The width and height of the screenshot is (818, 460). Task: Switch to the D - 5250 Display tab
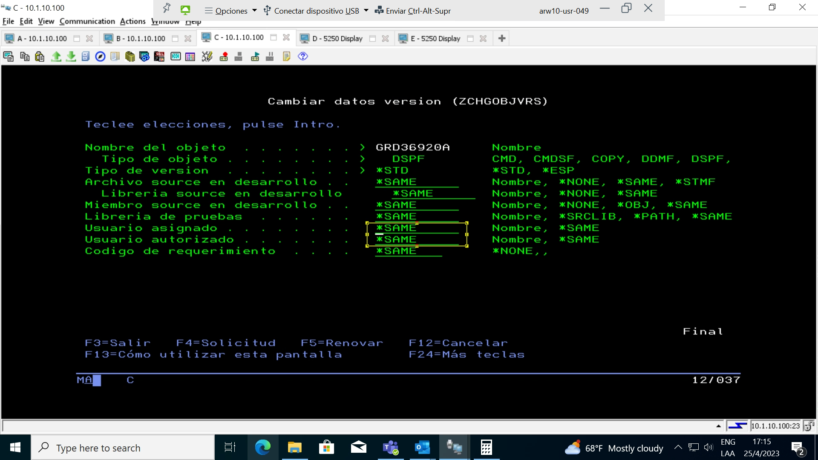click(x=337, y=38)
